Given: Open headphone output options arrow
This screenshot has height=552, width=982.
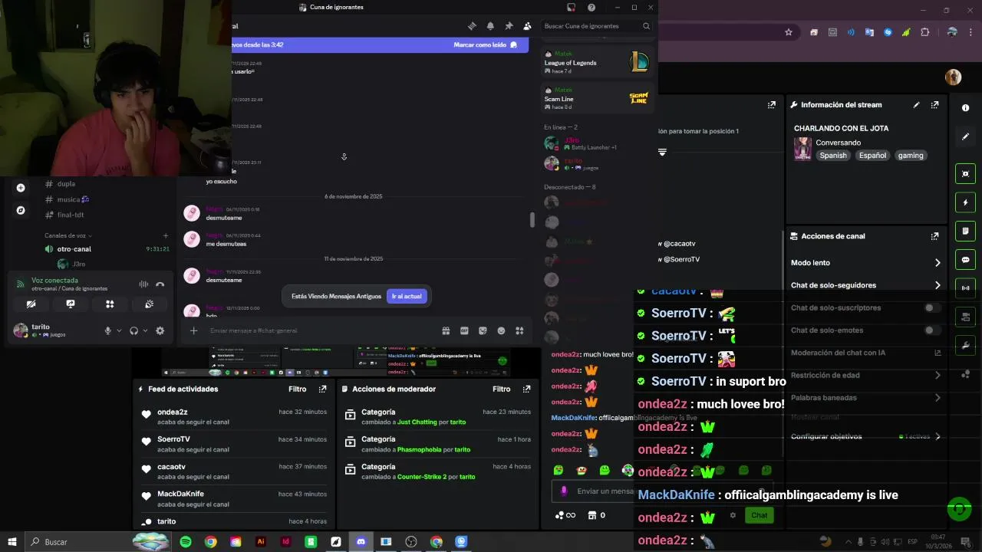Looking at the screenshot, I should pos(145,330).
